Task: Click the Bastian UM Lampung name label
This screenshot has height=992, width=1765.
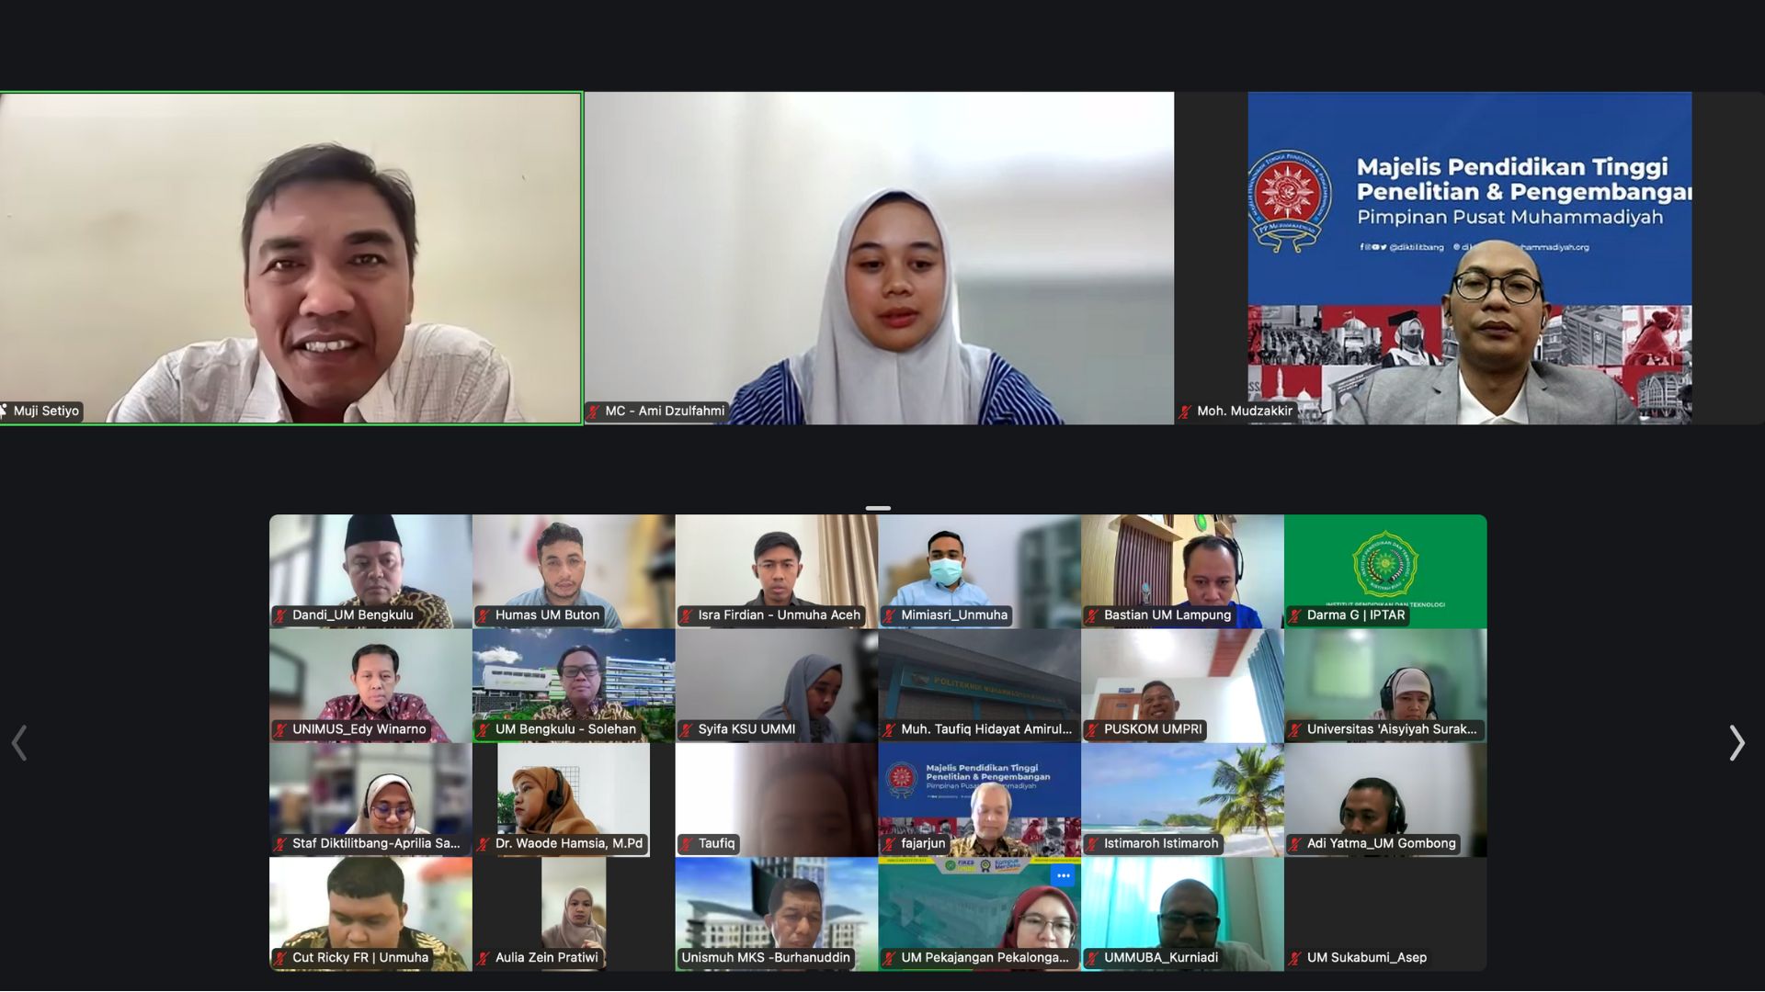Action: pos(1167,615)
